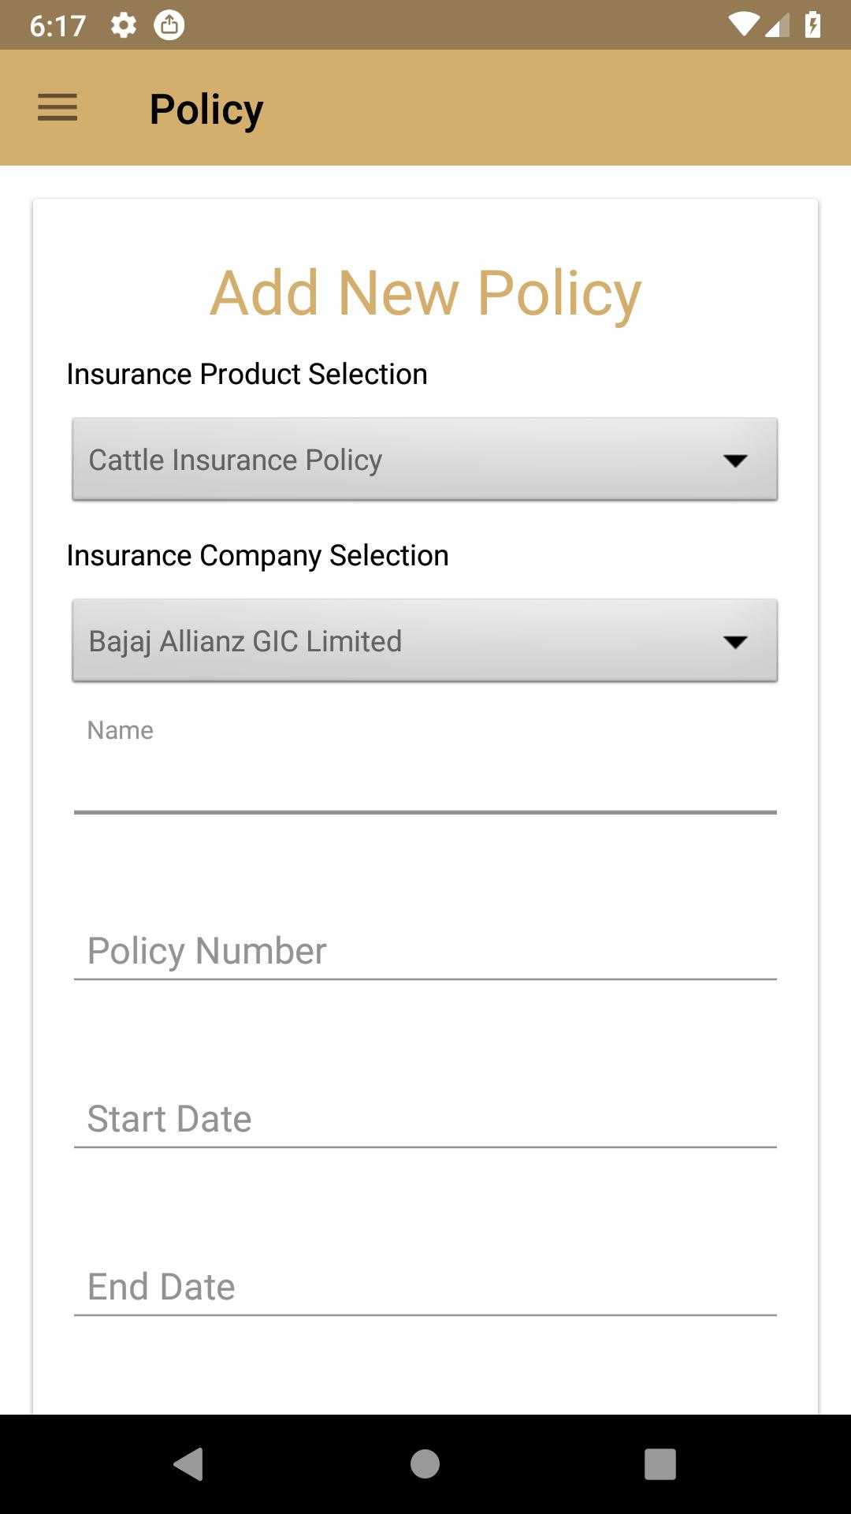Viewport: 851px width, 1514px height.
Task: Tap the settings gear status icon
Action: coord(123,25)
